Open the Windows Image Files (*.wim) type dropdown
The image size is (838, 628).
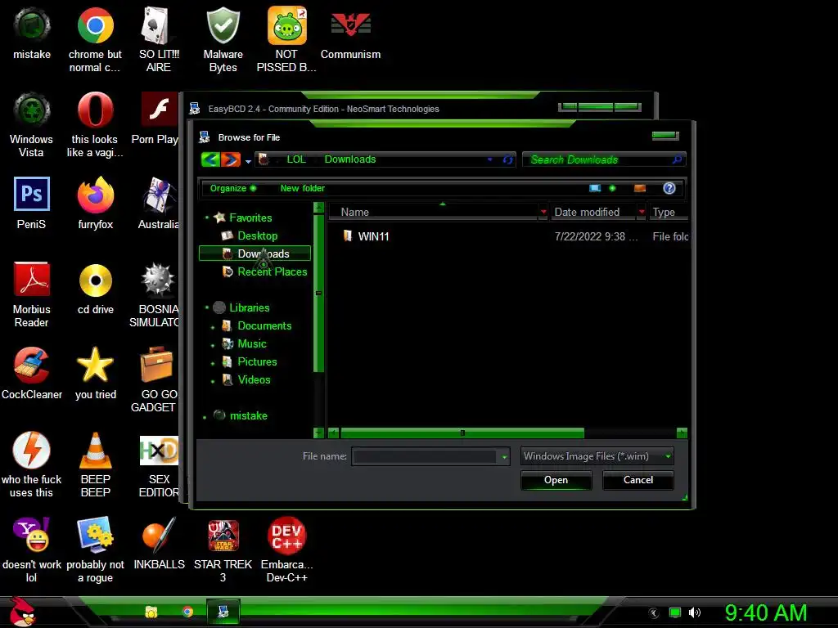coord(597,456)
